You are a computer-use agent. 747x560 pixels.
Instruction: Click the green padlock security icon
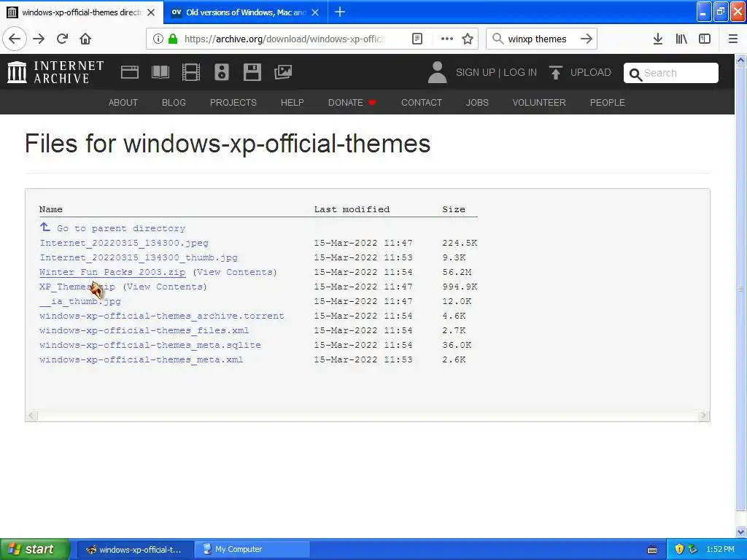click(173, 39)
